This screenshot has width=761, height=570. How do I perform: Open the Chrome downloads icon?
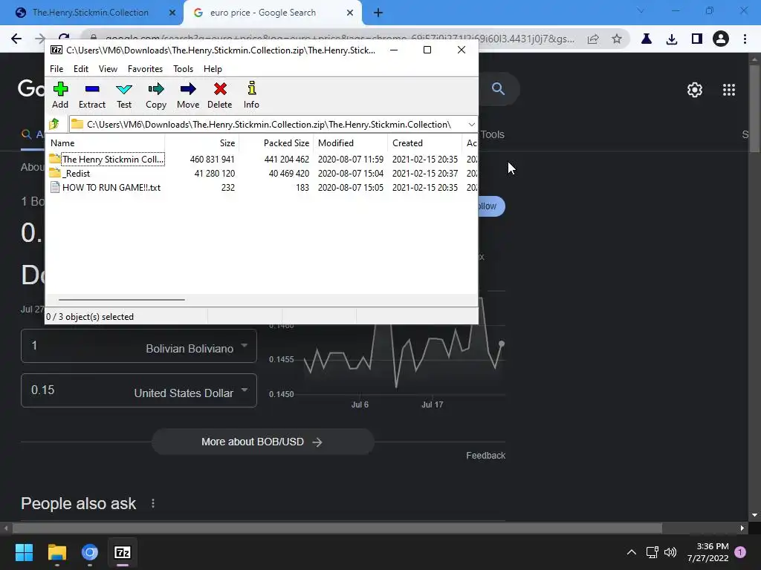pos(672,39)
